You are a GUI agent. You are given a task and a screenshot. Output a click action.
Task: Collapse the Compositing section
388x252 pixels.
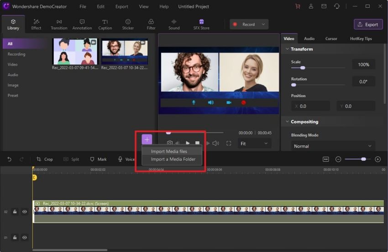pyautogui.click(x=287, y=122)
